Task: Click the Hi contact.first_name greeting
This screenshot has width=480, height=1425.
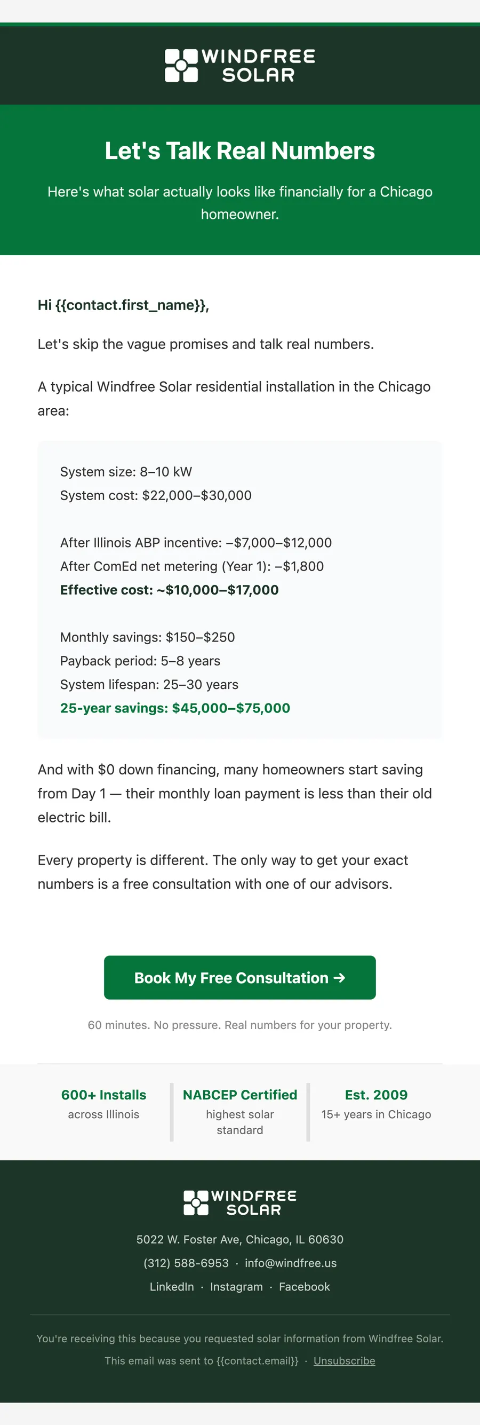Action: coord(123,305)
